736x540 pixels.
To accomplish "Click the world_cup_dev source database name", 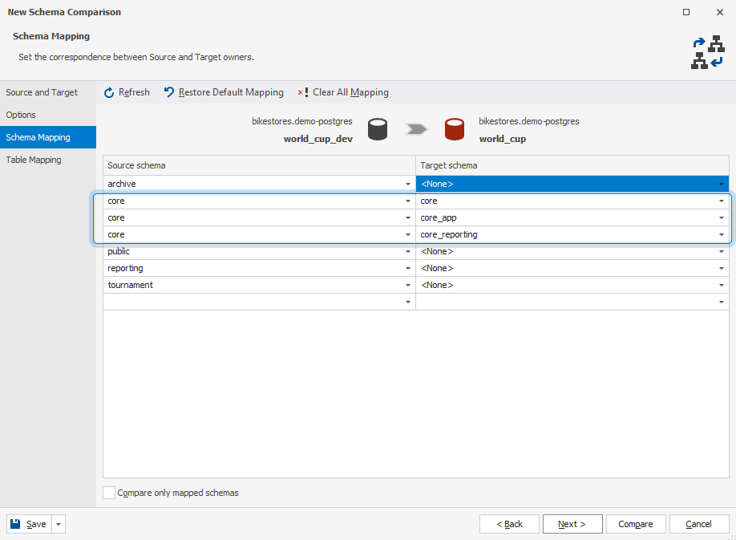I will (x=318, y=139).
